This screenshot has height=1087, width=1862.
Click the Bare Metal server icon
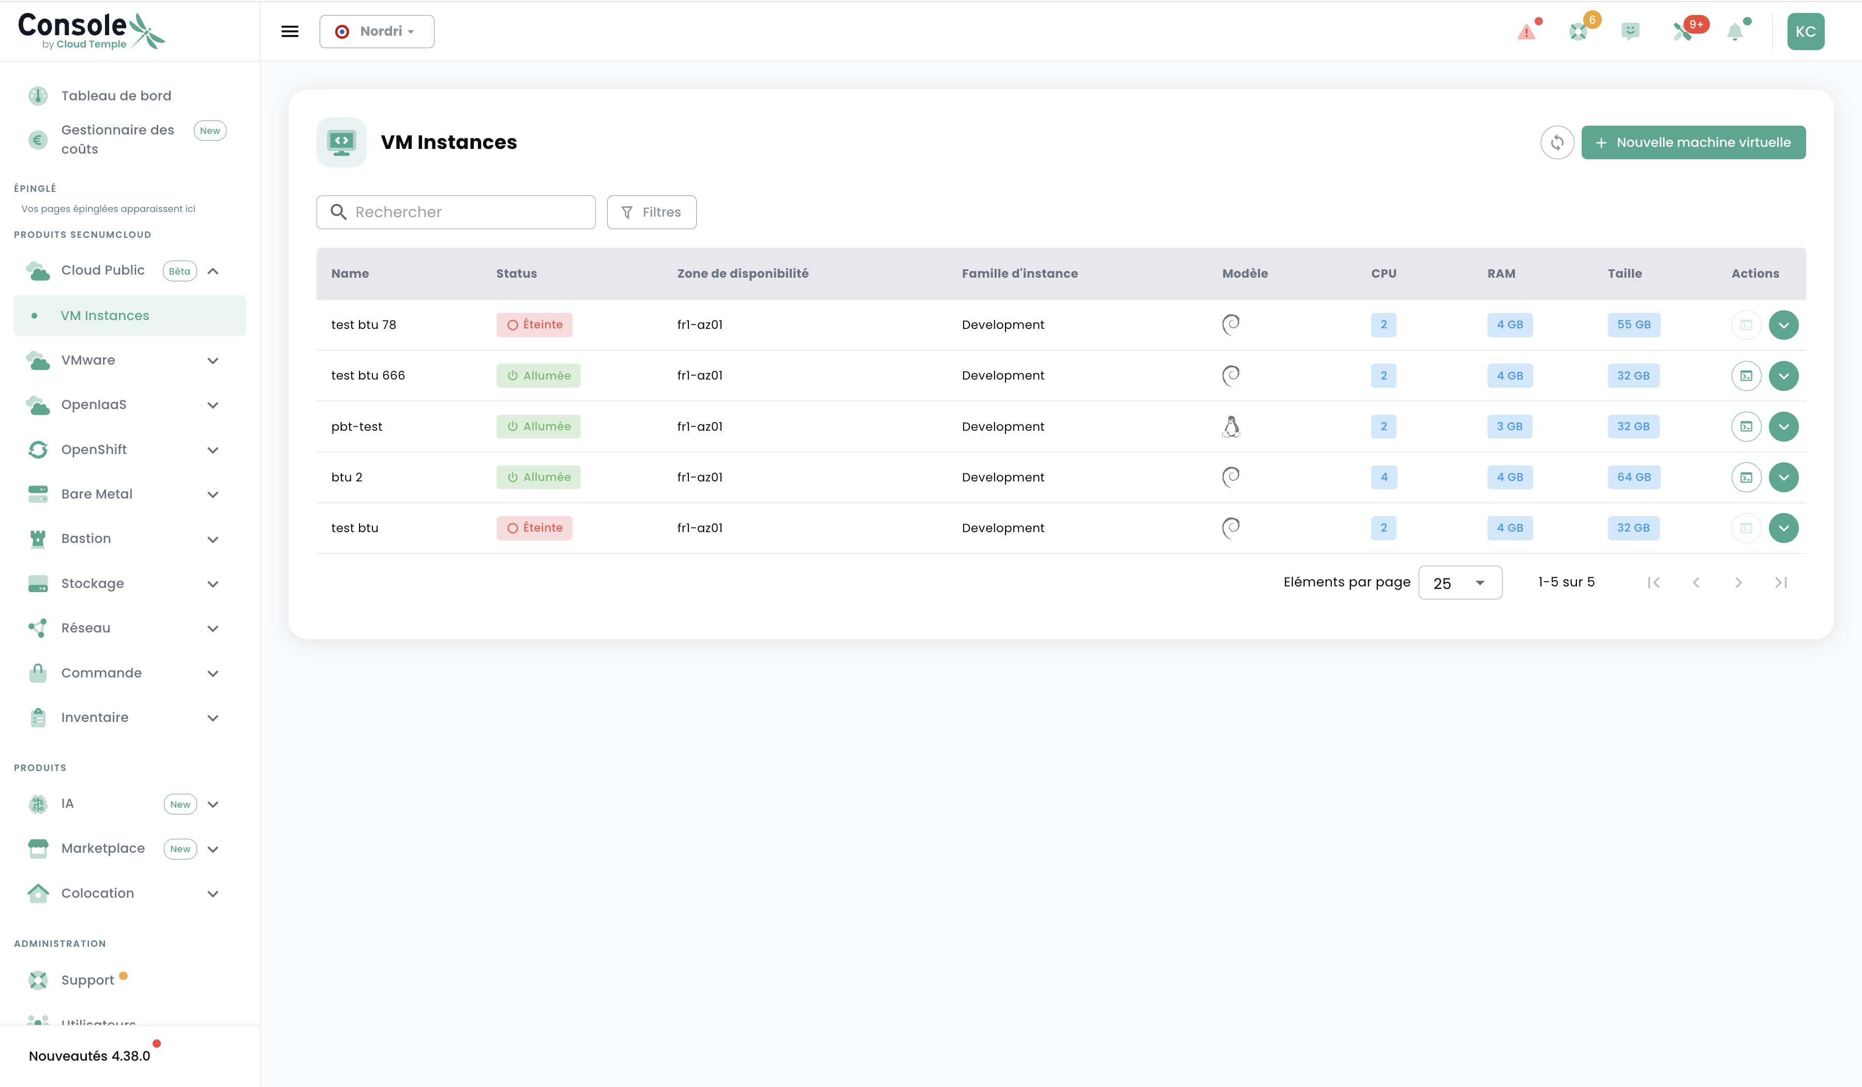pyautogui.click(x=38, y=494)
